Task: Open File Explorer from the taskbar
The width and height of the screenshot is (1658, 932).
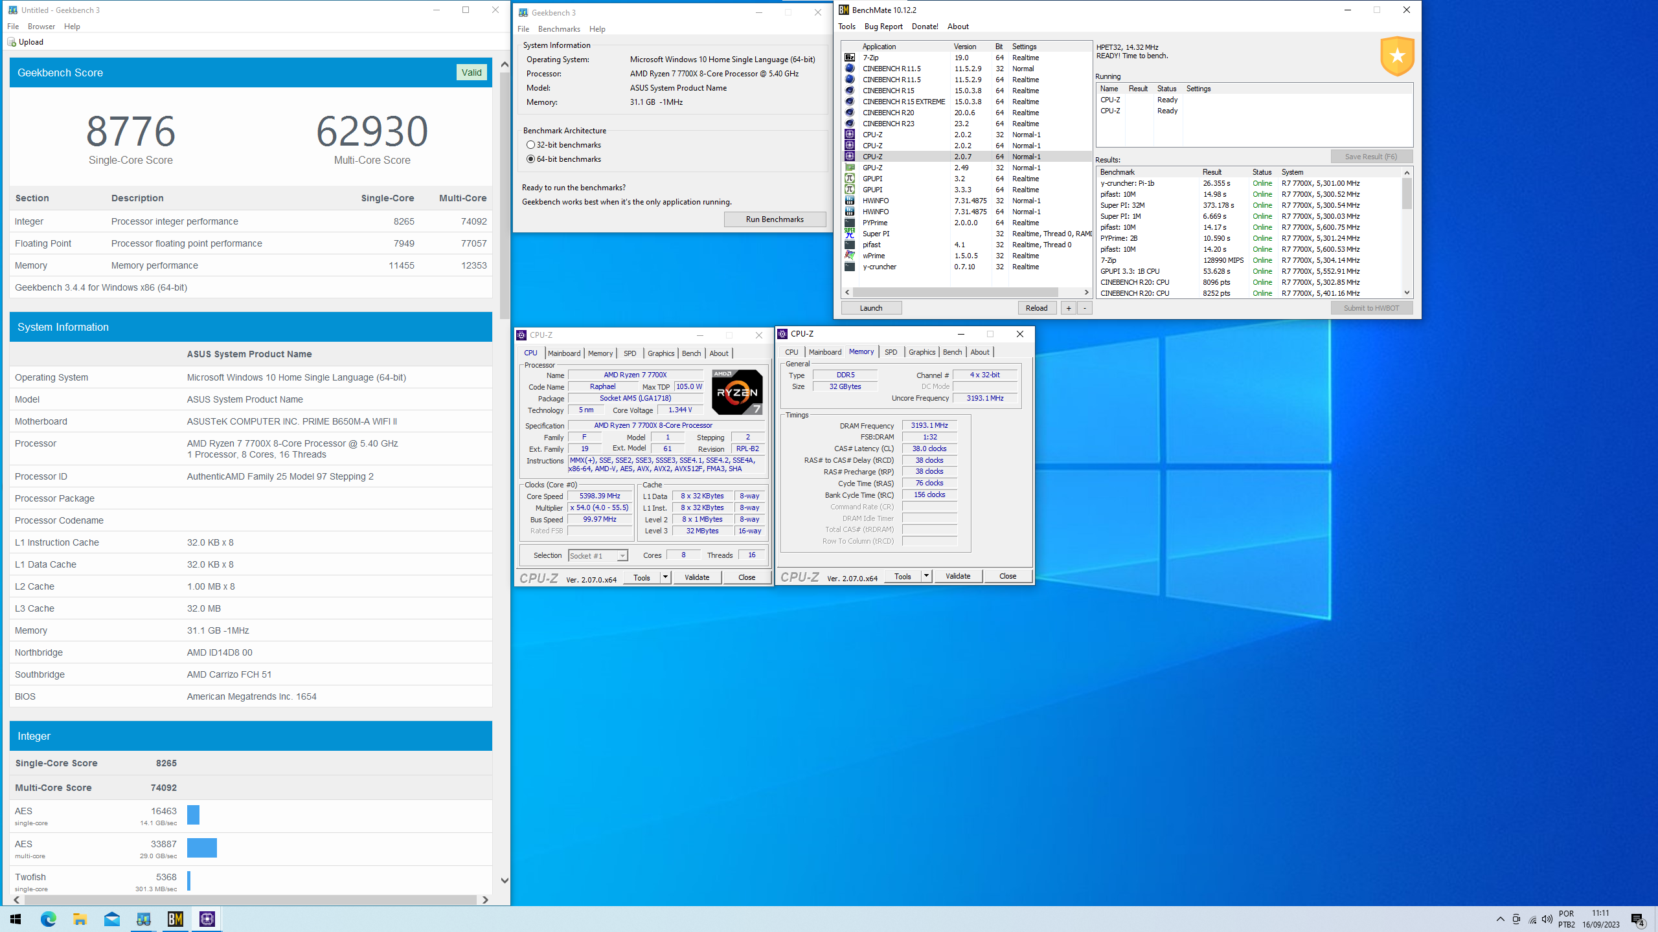Action: coord(80,919)
